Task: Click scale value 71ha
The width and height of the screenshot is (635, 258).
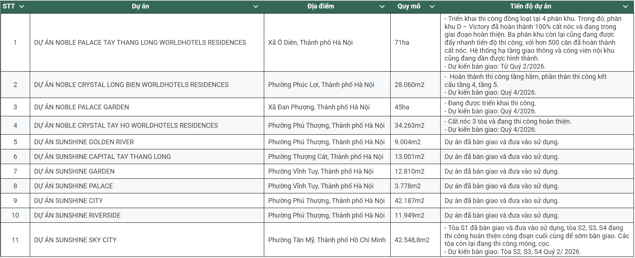Action: tap(402, 43)
